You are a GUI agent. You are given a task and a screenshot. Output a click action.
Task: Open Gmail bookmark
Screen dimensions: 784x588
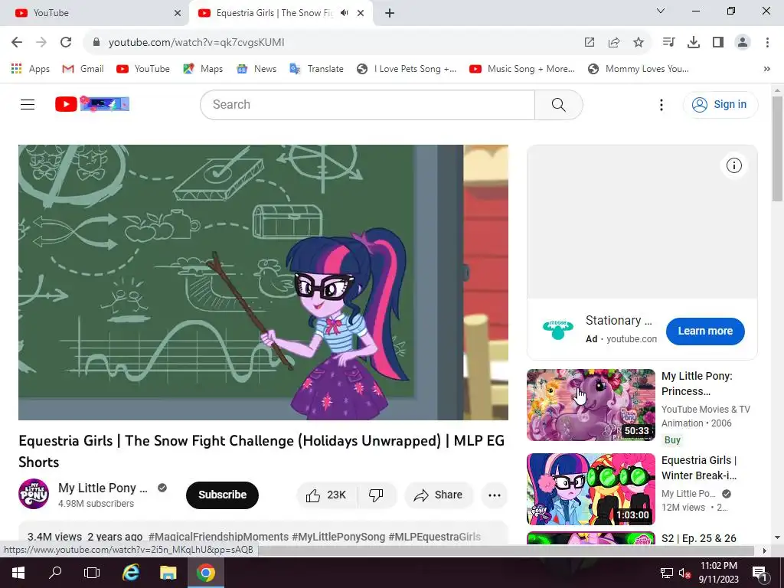tap(83, 69)
